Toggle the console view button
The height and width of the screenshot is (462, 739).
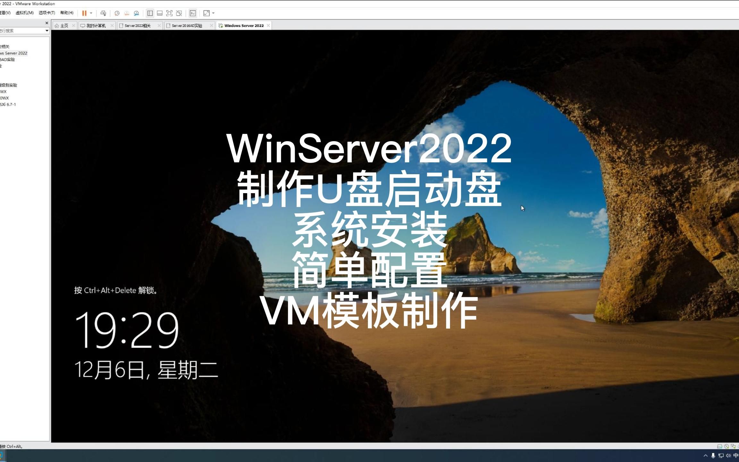193,13
